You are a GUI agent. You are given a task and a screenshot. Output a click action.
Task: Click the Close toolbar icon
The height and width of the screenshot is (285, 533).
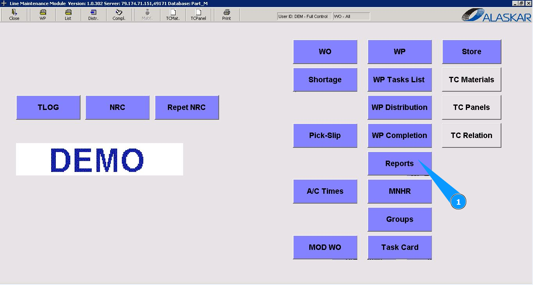[14, 15]
